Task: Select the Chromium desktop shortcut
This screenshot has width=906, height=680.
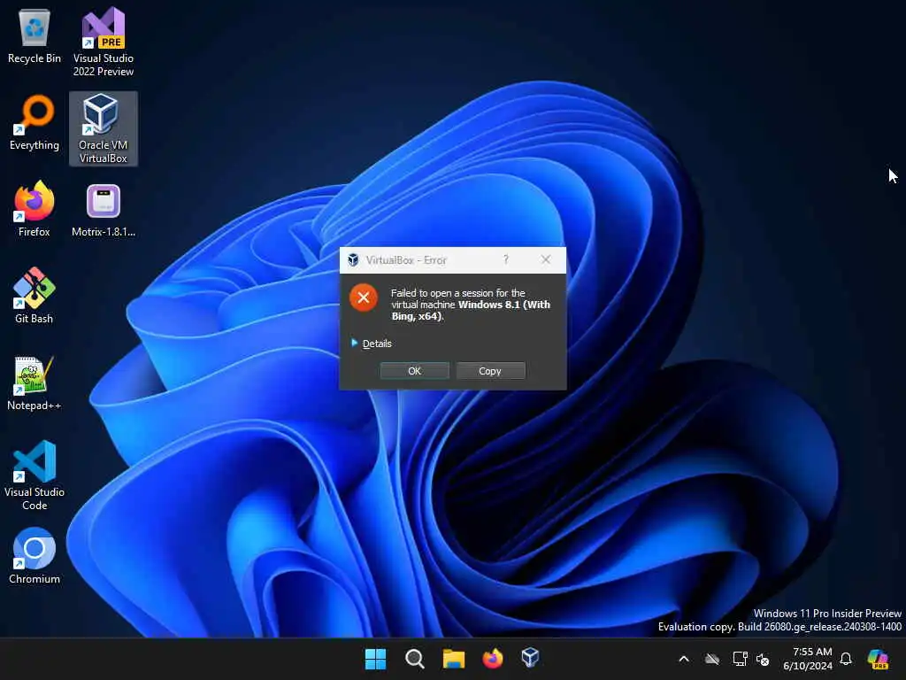Action: (x=35, y=556)
